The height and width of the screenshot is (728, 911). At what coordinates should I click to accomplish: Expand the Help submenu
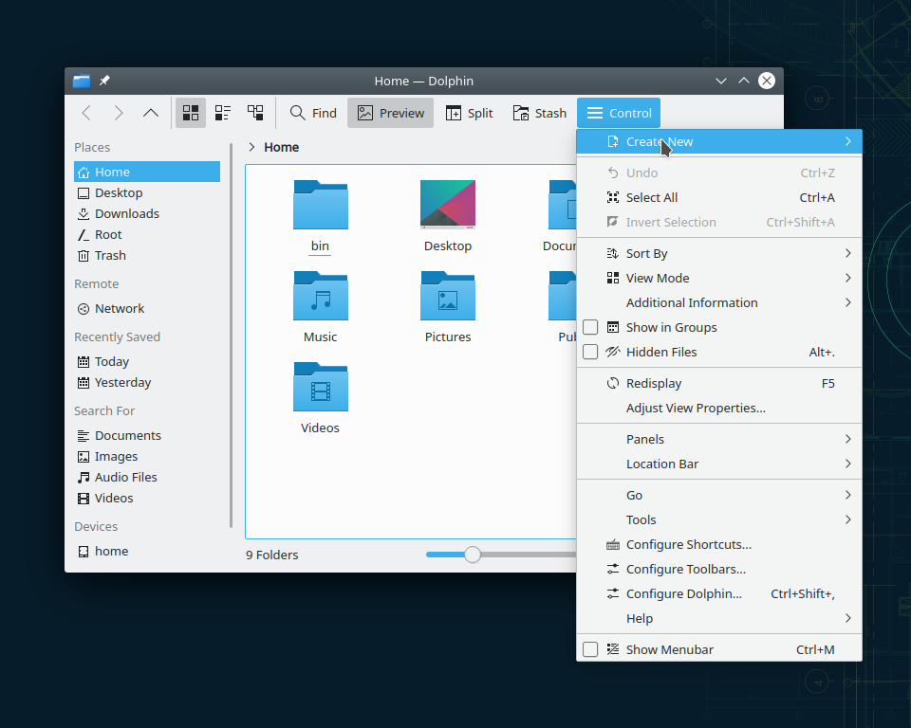click(718, 618)
